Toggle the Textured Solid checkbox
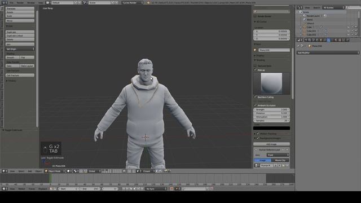 [255, 66]
